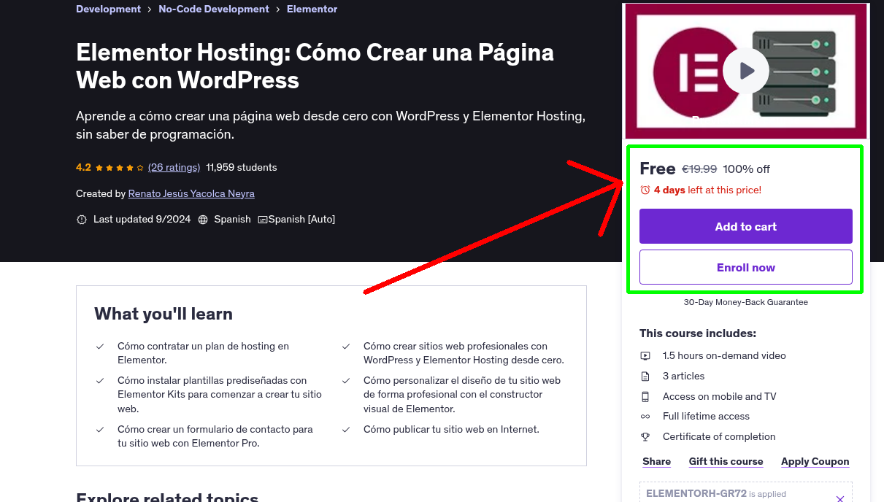
Task: Click Certificate of completion text
Action: pyautogui.click(x=719, y=436)
